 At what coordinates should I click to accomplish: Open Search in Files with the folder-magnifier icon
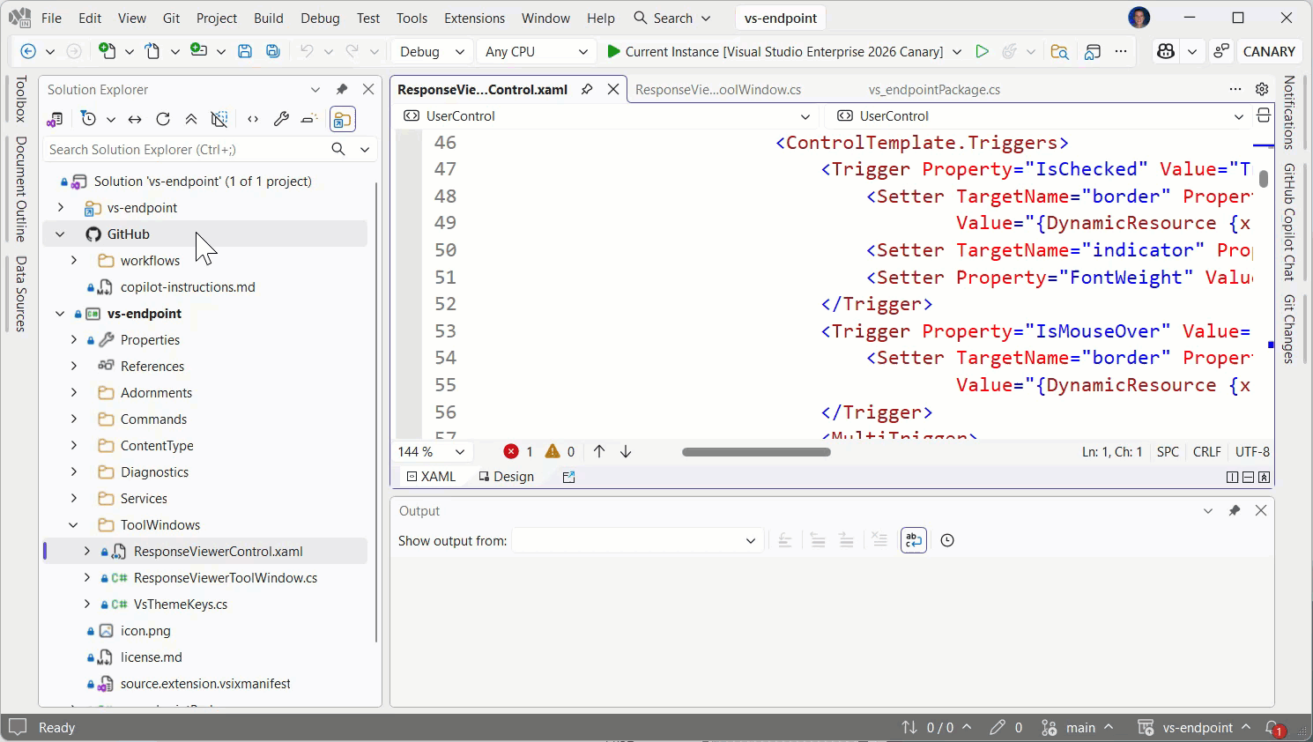pos(1060,51)
